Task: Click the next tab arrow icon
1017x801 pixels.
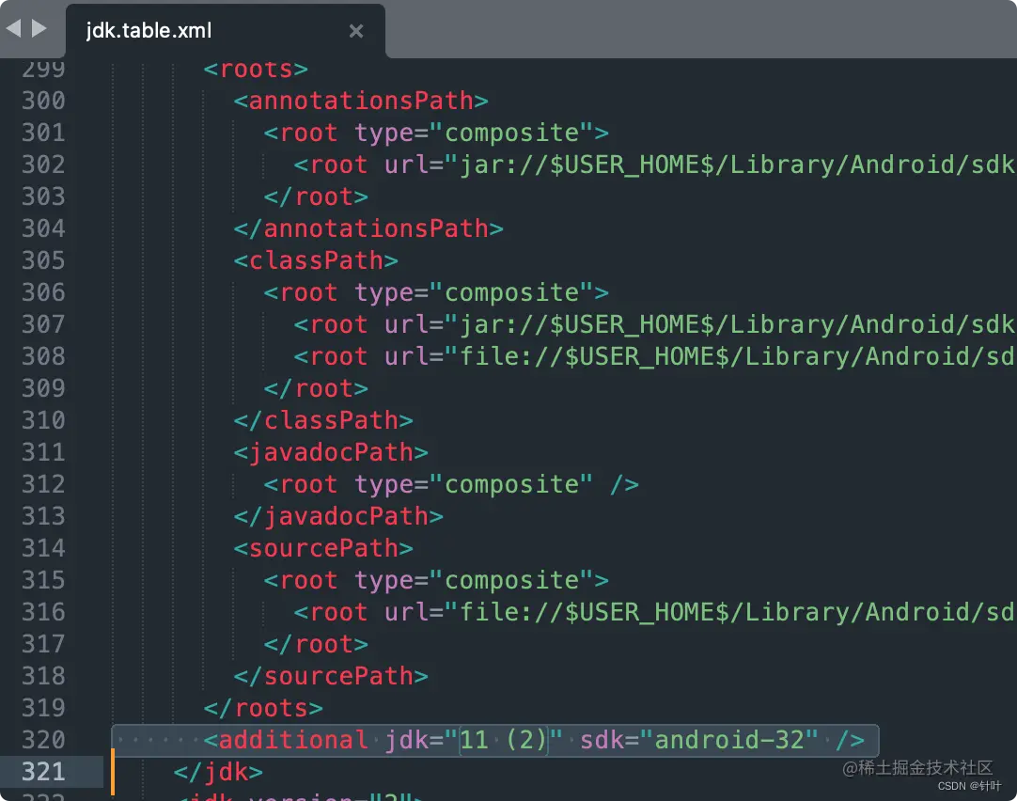Action: [39, 28]
